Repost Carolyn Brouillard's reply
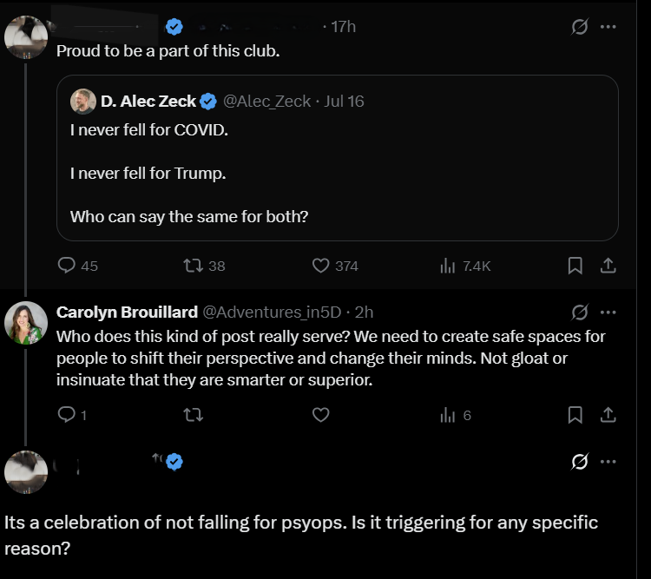The image size is (651, 579). (194, 415)
